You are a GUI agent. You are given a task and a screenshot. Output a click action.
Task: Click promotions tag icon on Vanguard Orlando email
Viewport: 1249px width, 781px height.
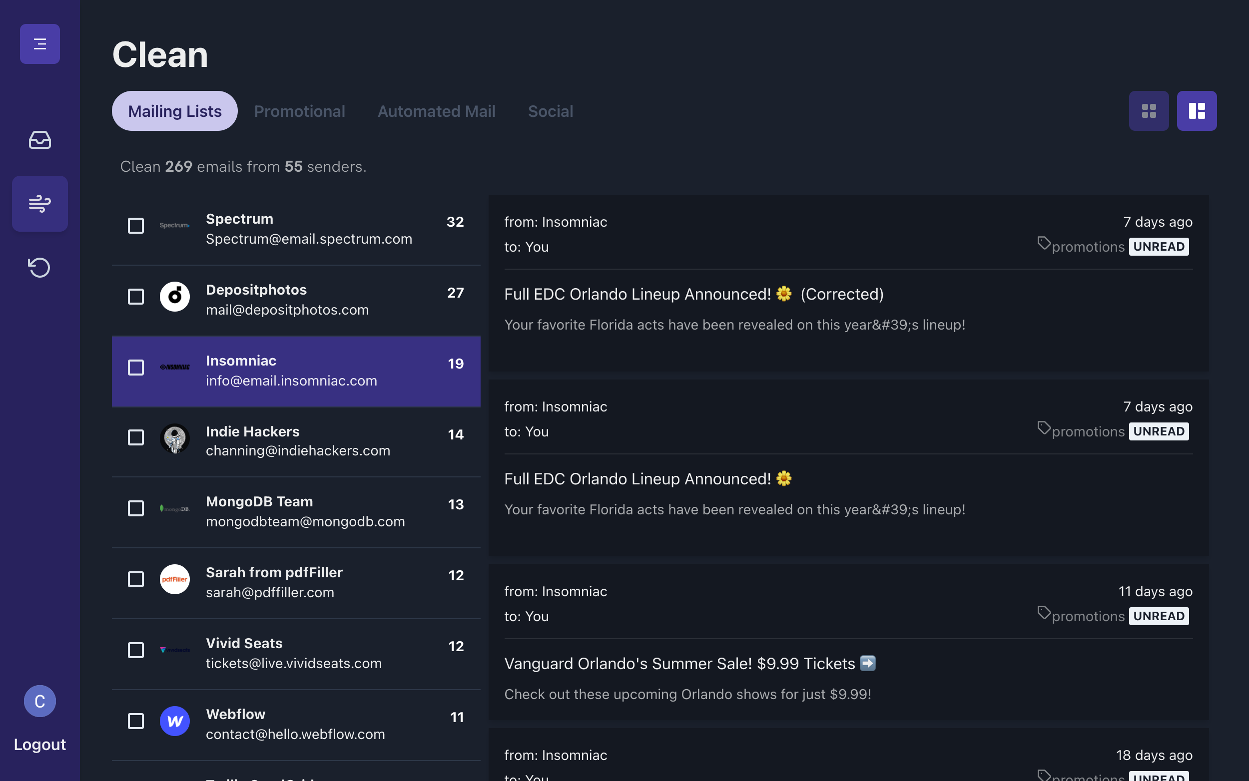tap(1044, 613)
